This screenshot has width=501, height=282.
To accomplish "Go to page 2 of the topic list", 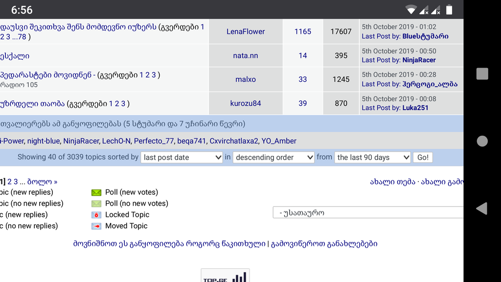I will 10,182.
